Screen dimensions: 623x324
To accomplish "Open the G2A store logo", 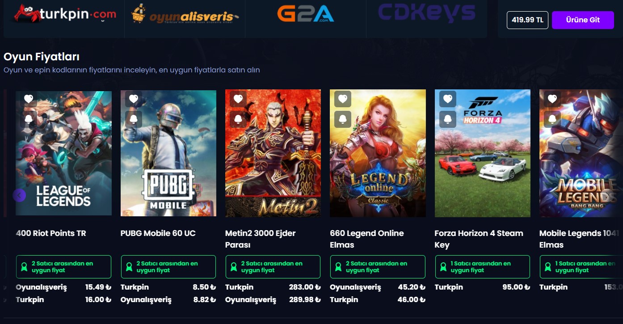I will pyautogui.click(x=305, y=14).
